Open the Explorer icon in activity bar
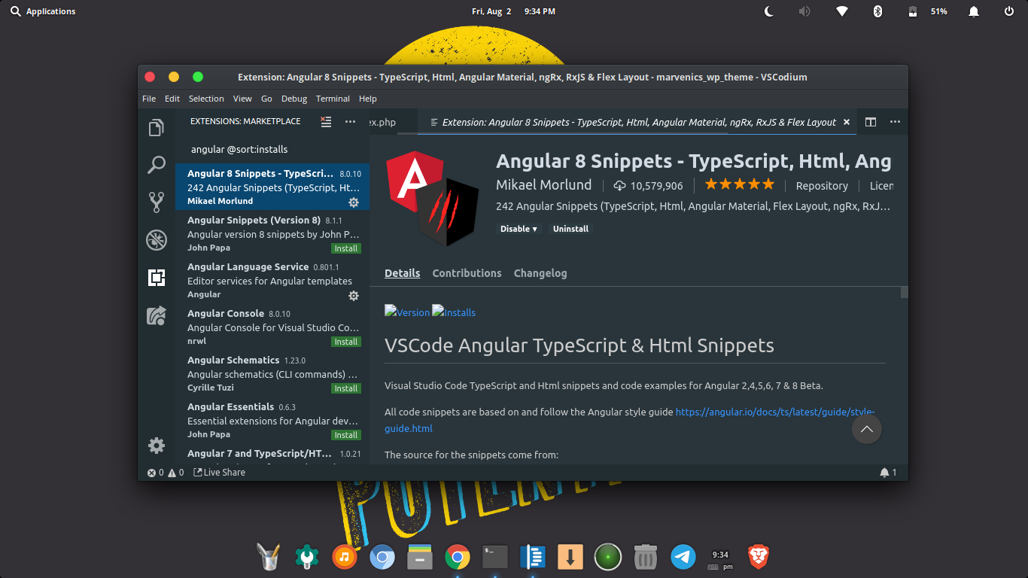This screenshot has height=578, width=1028. click(157, 127)
